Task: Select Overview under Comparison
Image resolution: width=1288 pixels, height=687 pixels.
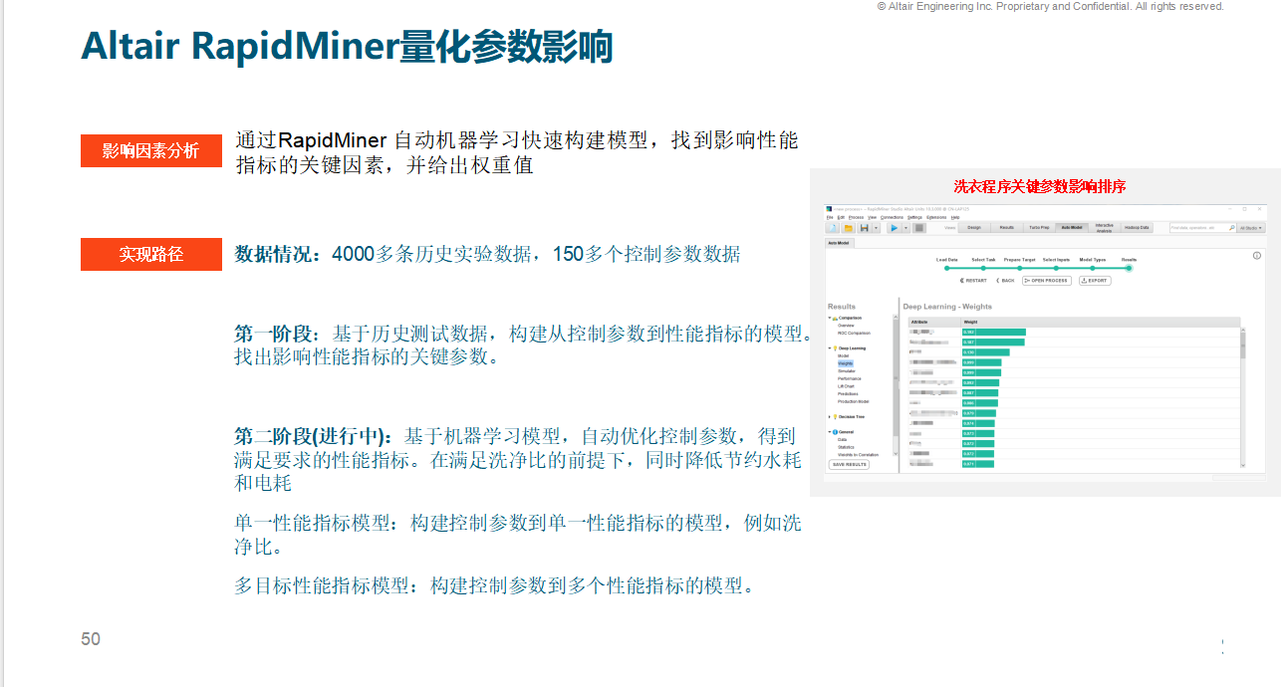Action: [x=846, y=326]
